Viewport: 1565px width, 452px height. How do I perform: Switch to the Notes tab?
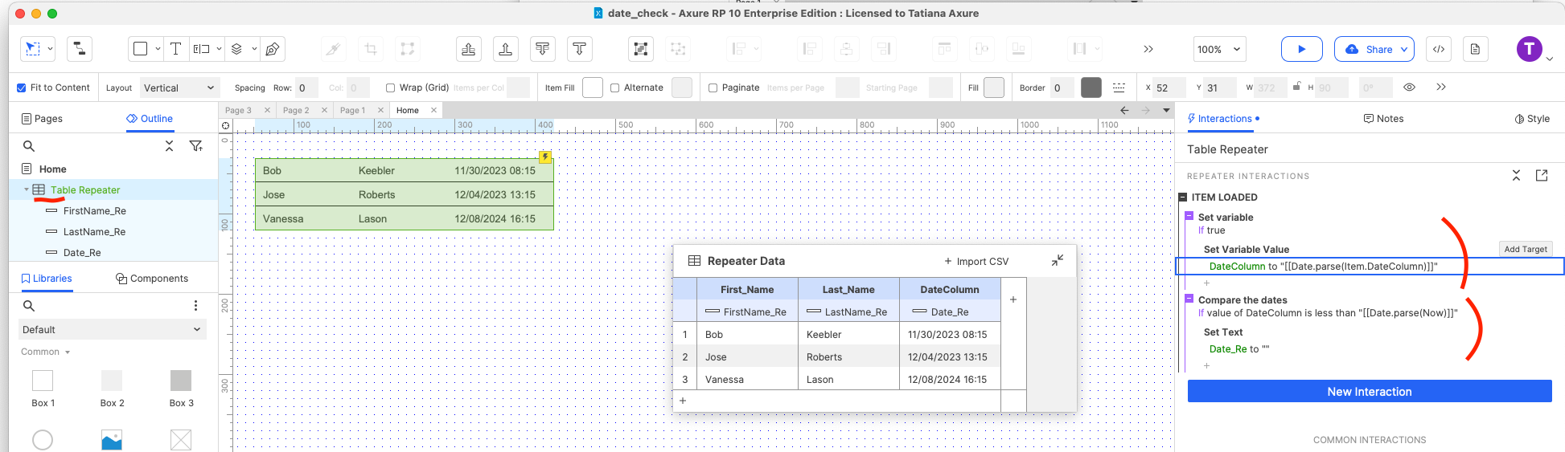[1383, 118]
